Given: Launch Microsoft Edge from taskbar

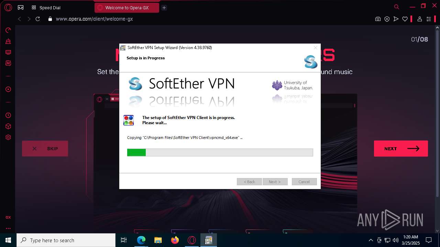Looking at the screenshot, I should tap(141, 240).
